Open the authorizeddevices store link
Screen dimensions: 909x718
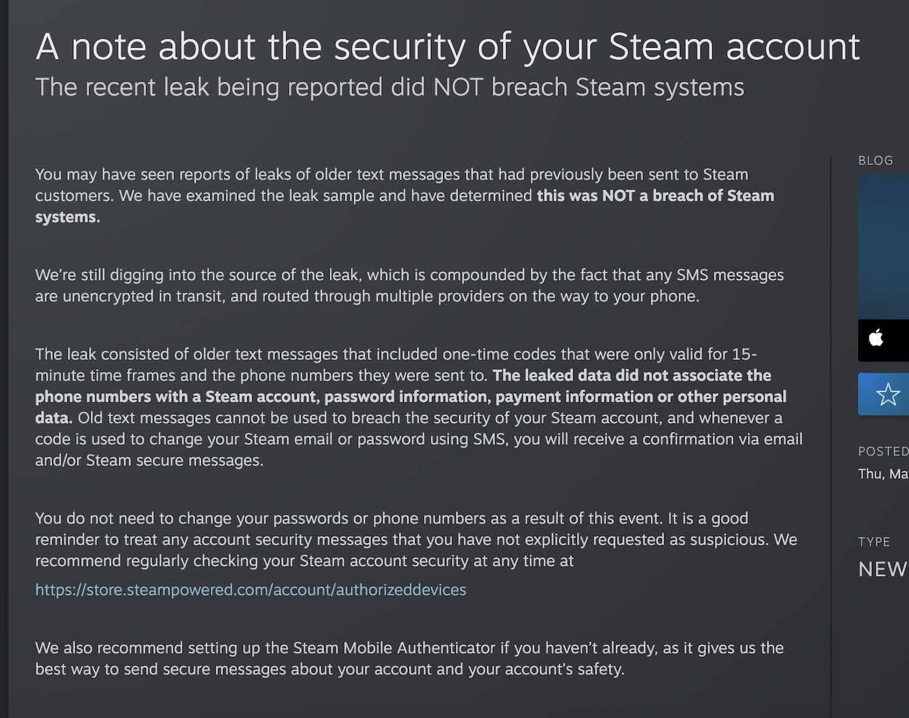click(250, 590)
